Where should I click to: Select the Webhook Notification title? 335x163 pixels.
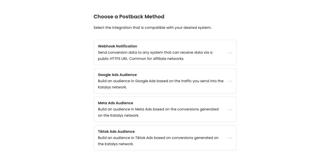118,46
